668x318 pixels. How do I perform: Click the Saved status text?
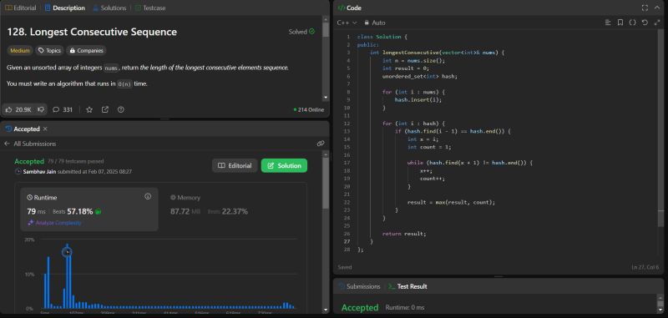coord(345,267)
